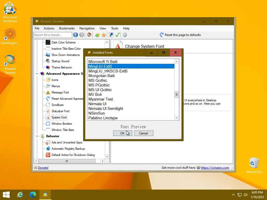Image resolution: width=267 pixels, height=200 pixels.
Task: Open the File menu
Action: point(37,28)
